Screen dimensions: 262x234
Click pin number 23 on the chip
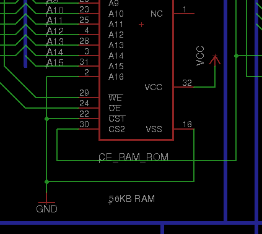tap(84, 9)
